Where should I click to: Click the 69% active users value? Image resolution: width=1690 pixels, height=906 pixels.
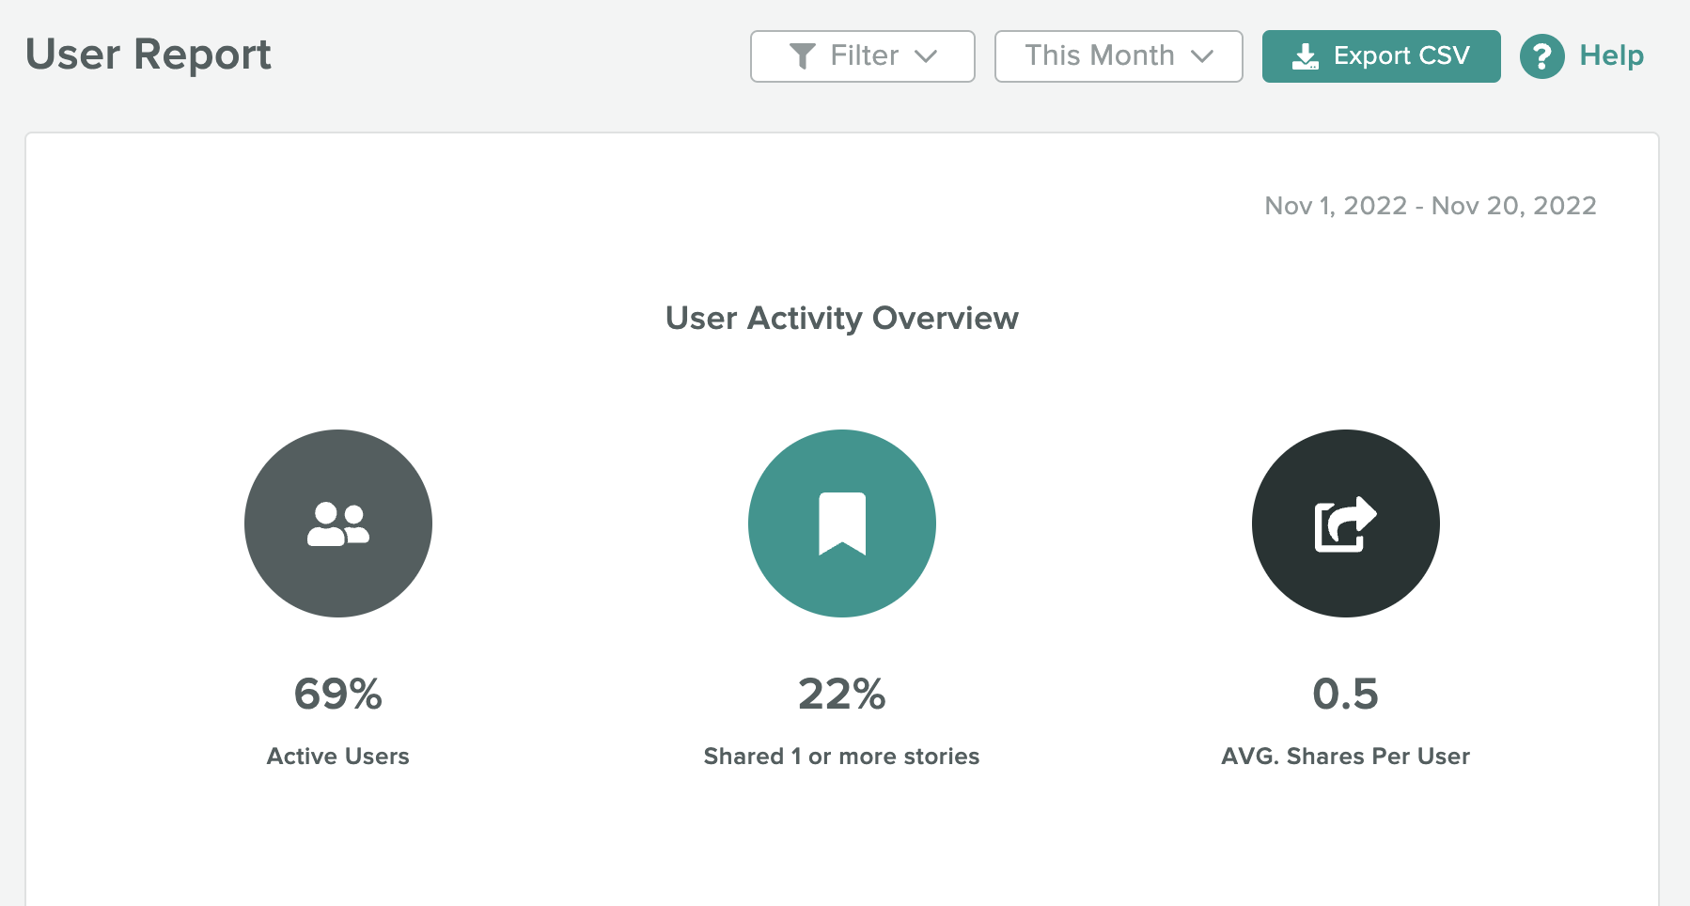pyautogui.click(x=338, y=695)
